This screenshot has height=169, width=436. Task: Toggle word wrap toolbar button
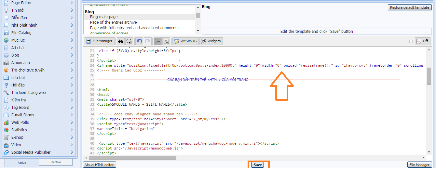click(x=166, y=41)
